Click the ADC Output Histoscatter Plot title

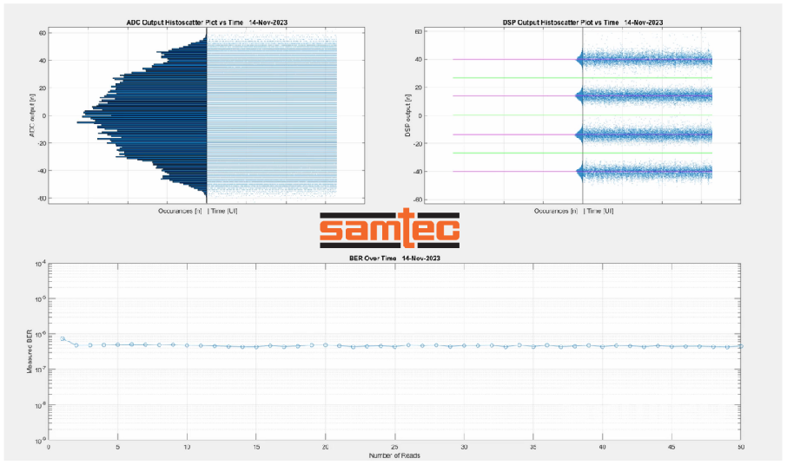pos(207,23)
